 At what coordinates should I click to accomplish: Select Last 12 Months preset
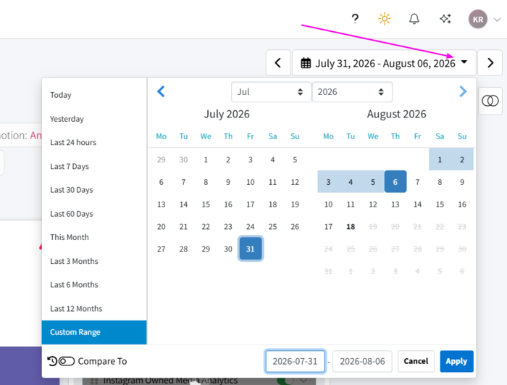point(93,309)
